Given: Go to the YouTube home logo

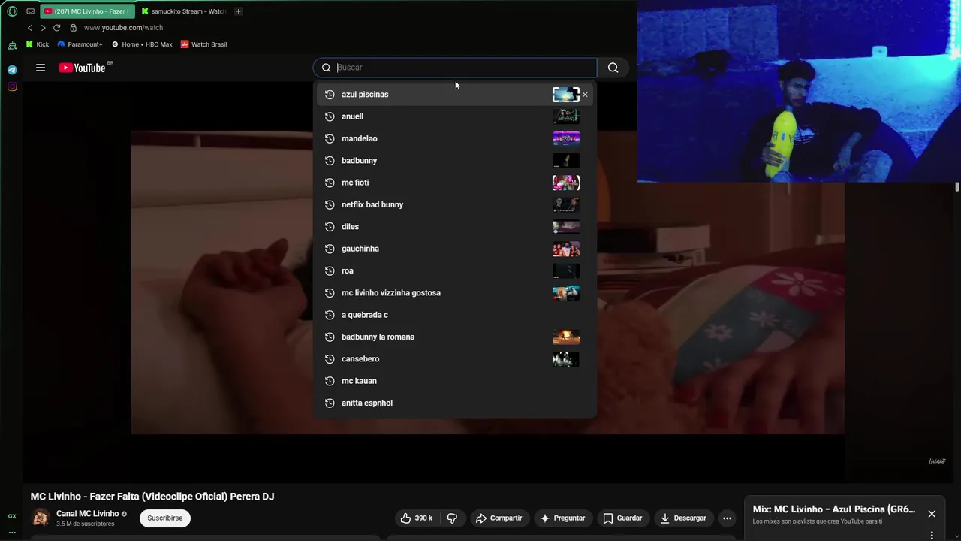Looking at the screenshot, I should pyautogui.click(x=83, y=68).
